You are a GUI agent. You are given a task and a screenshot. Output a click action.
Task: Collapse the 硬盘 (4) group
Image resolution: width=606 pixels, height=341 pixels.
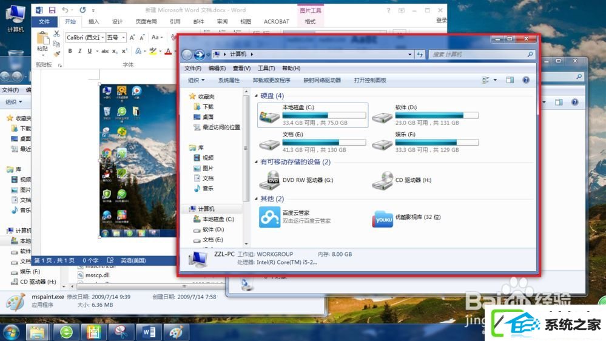(x=256, y=95)
